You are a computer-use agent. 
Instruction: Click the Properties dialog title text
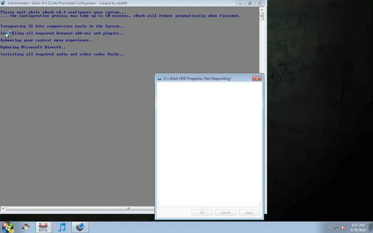pos(197,79)
